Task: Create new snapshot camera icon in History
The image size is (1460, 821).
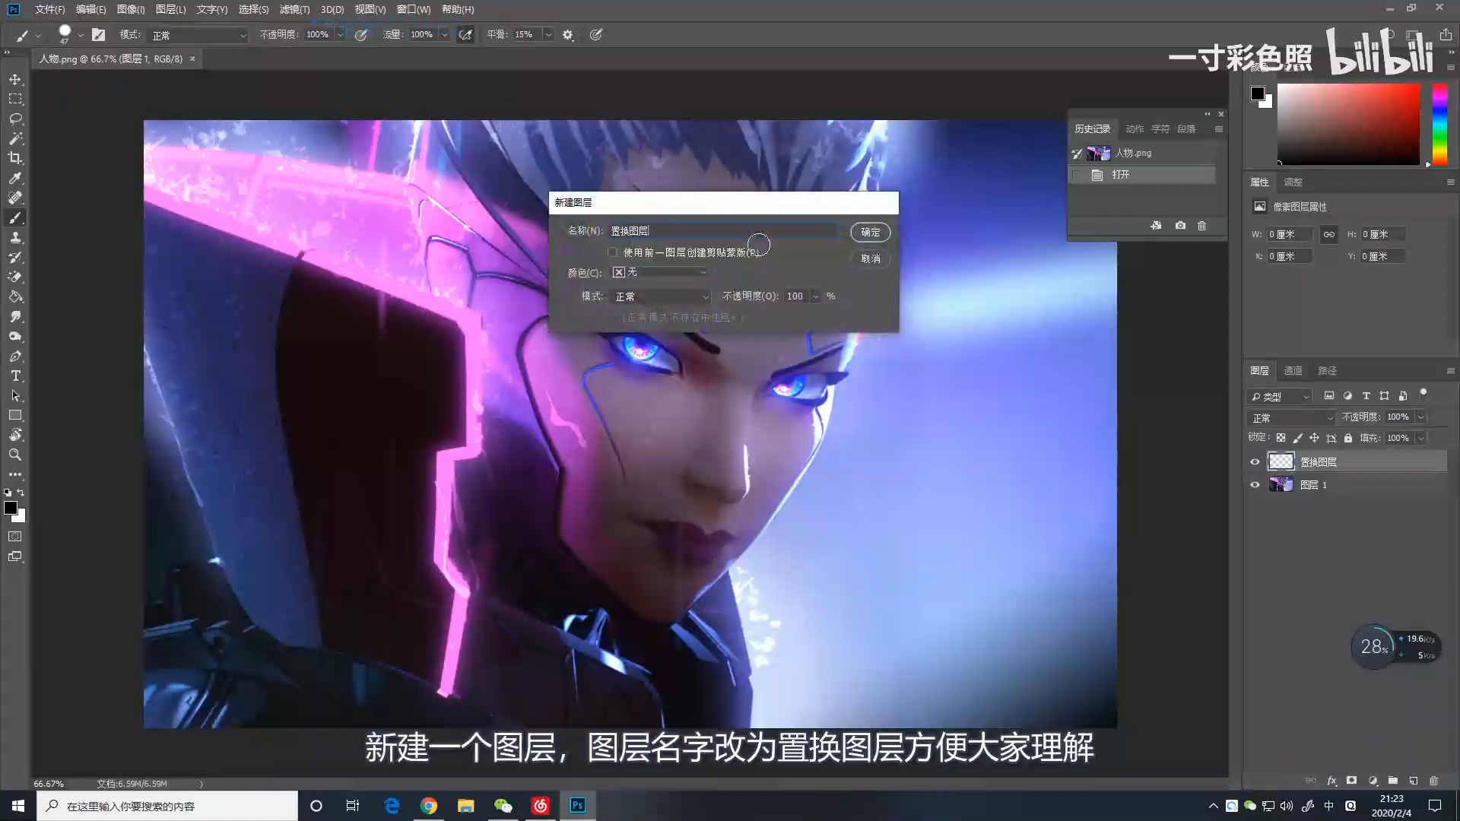Action: click(1180, 226)
